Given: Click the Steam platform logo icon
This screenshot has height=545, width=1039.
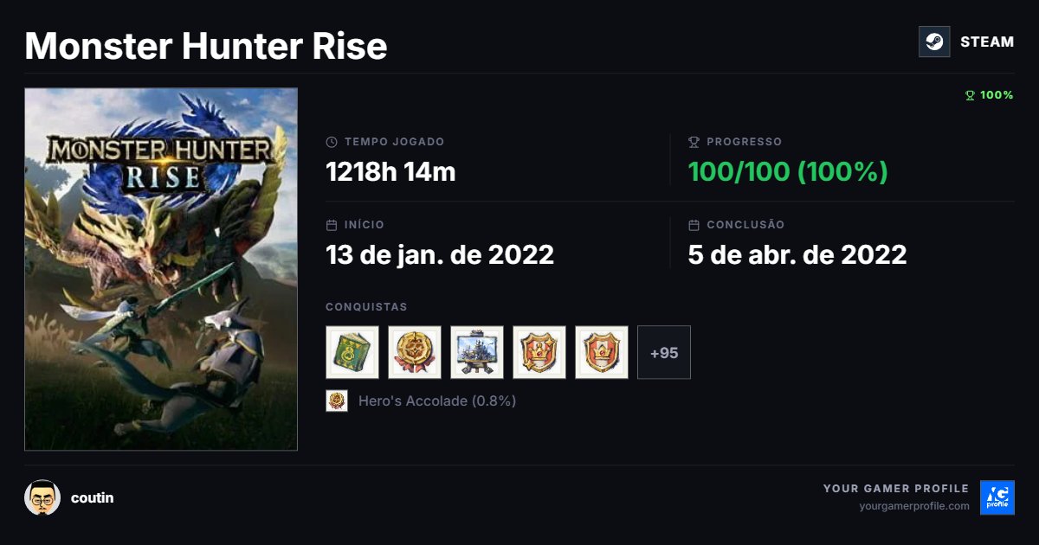Looking at the screenshot, I should tap(934, 42).
